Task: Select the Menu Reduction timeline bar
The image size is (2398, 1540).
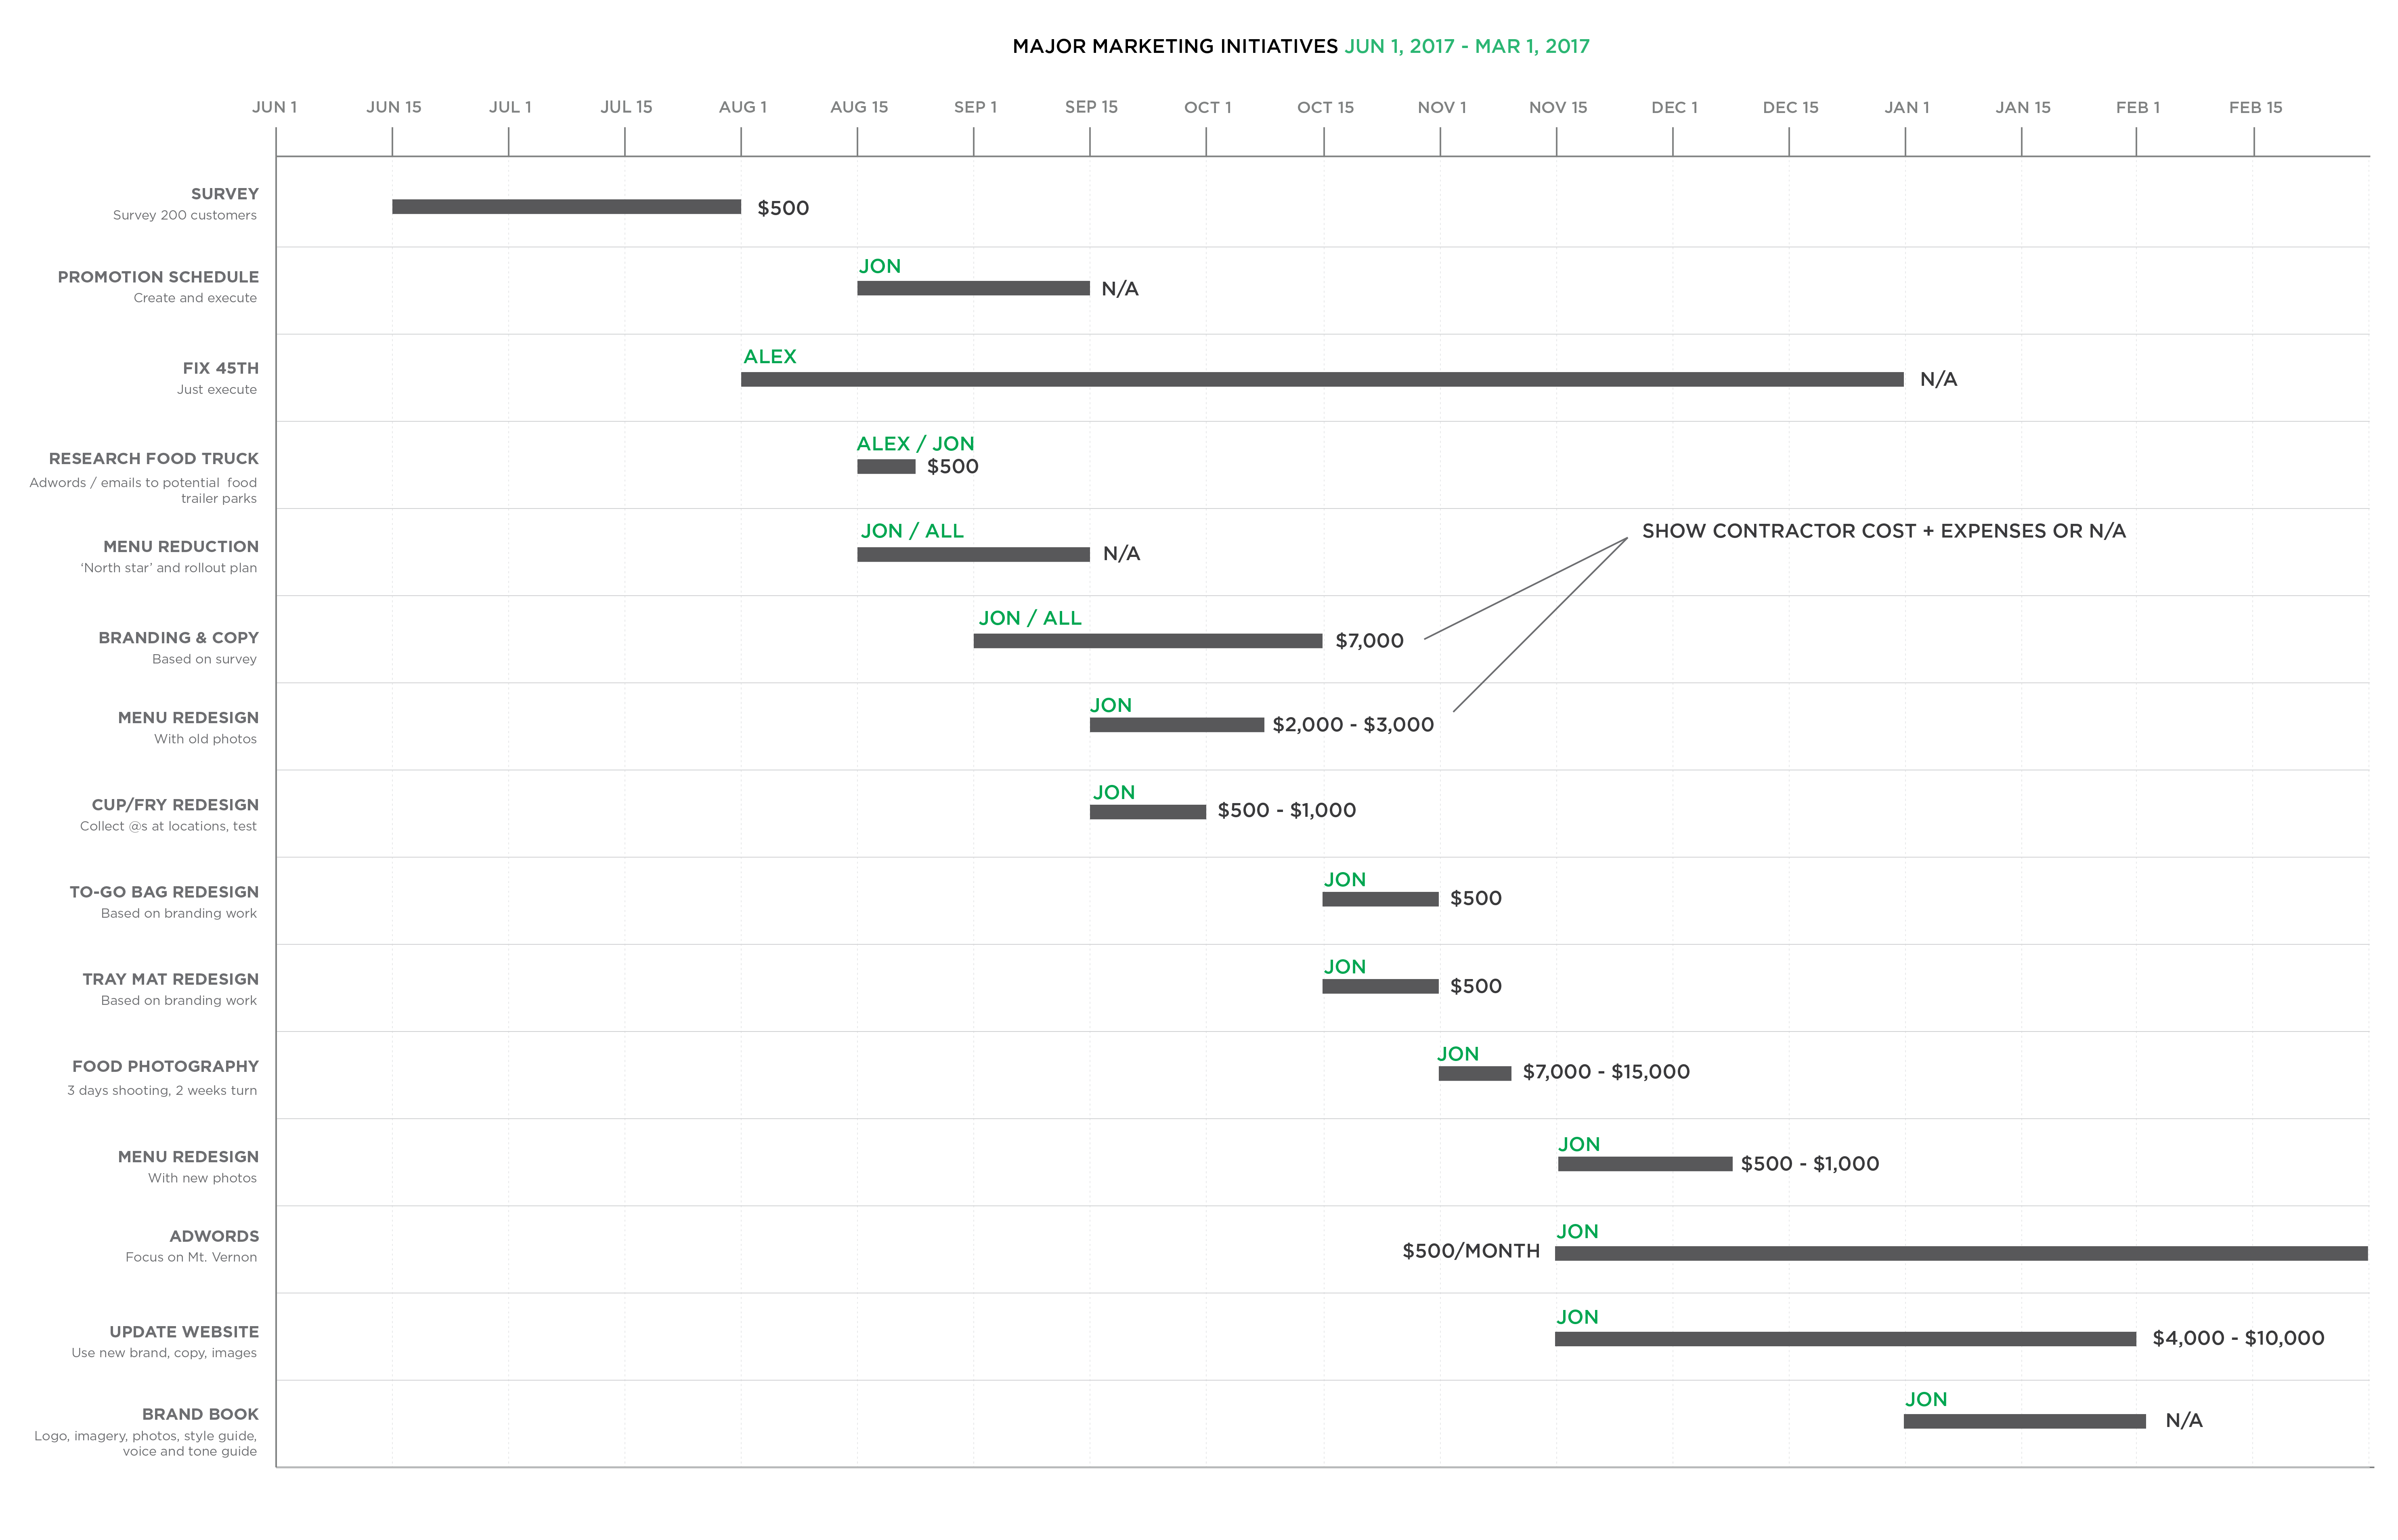Action: tap(973, 554)
